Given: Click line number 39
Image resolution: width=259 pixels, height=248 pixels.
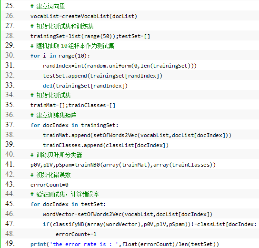Looking at the screenshot, I should point(10,144).
